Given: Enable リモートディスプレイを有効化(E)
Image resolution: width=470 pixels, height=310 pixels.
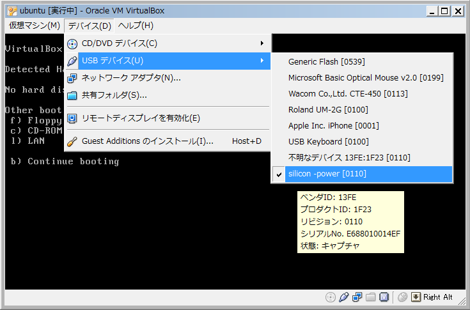Looking at the screenshot, I should (x=168, y=118).
